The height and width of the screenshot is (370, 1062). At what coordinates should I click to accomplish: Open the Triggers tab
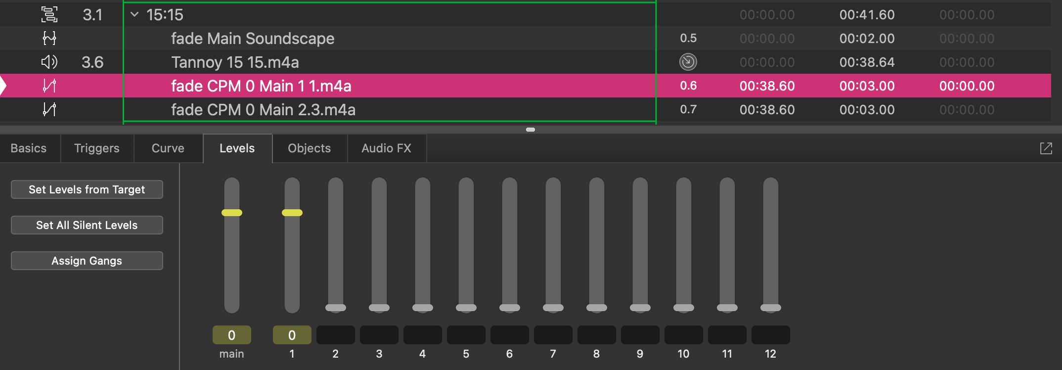tap(97, 148)
